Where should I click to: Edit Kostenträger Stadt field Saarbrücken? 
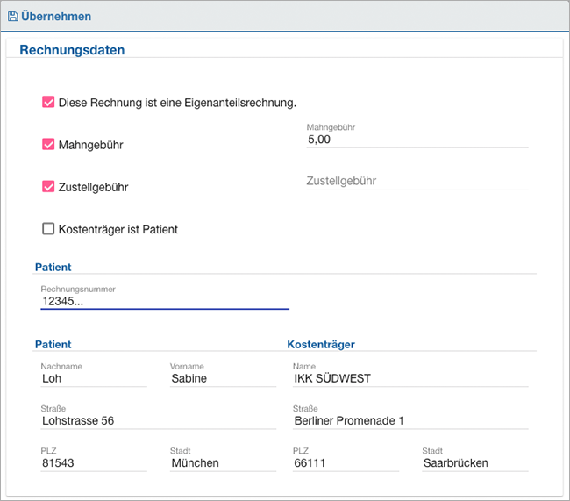[x=475, y=462]
